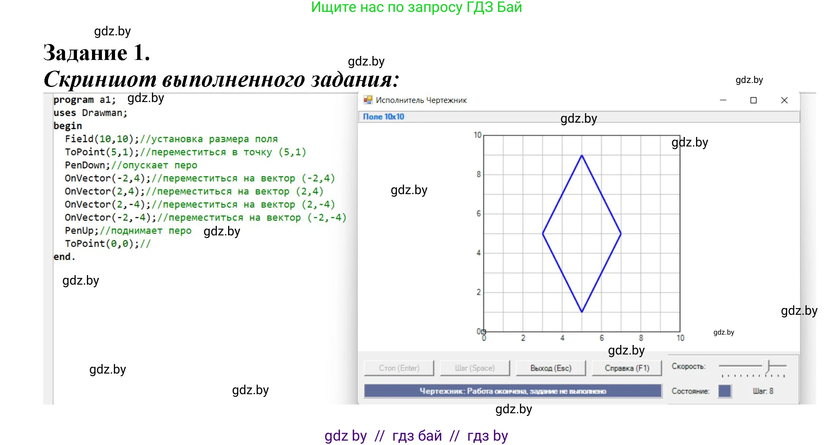834x445 pixels.
Task: Click the Состояние color indicator square
Action: (x=725, y=391)
